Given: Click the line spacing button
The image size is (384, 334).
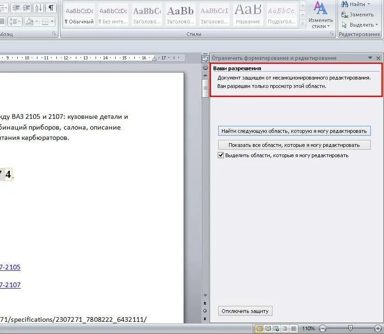Looking at the screenshot, I should click(x=15, y=22).
